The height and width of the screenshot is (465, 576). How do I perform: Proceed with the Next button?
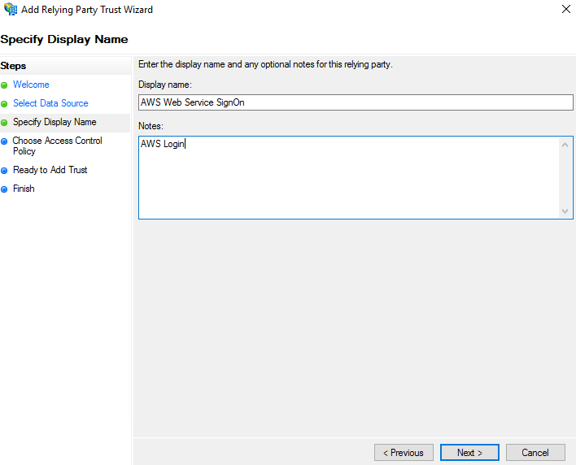point(469,453)
